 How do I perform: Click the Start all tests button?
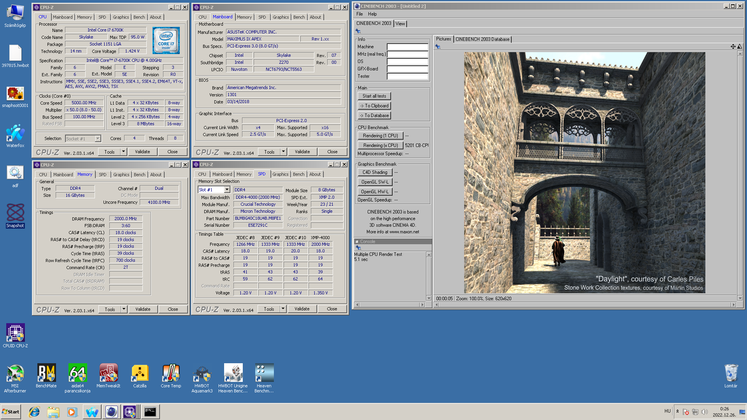pos(374,96)
